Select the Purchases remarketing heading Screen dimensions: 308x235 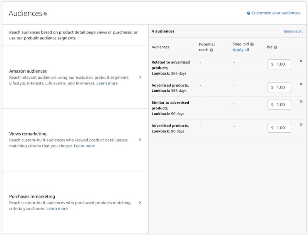32,196
